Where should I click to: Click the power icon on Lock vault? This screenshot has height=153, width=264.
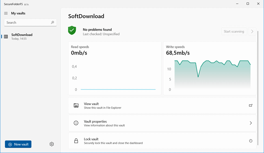251,141
